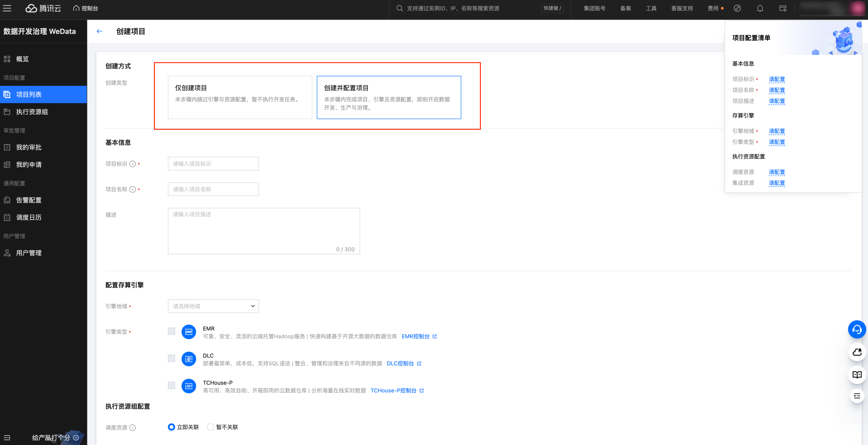Click the 告警配置 alarm icon
868x445 pixels.
click(x=7, y=200)
